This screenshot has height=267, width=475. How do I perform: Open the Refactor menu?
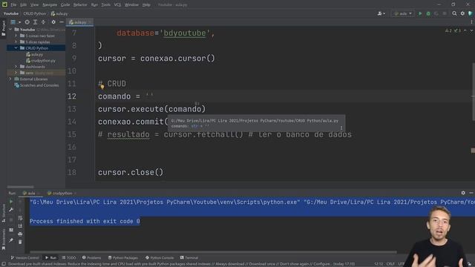(x=80, y=5)
